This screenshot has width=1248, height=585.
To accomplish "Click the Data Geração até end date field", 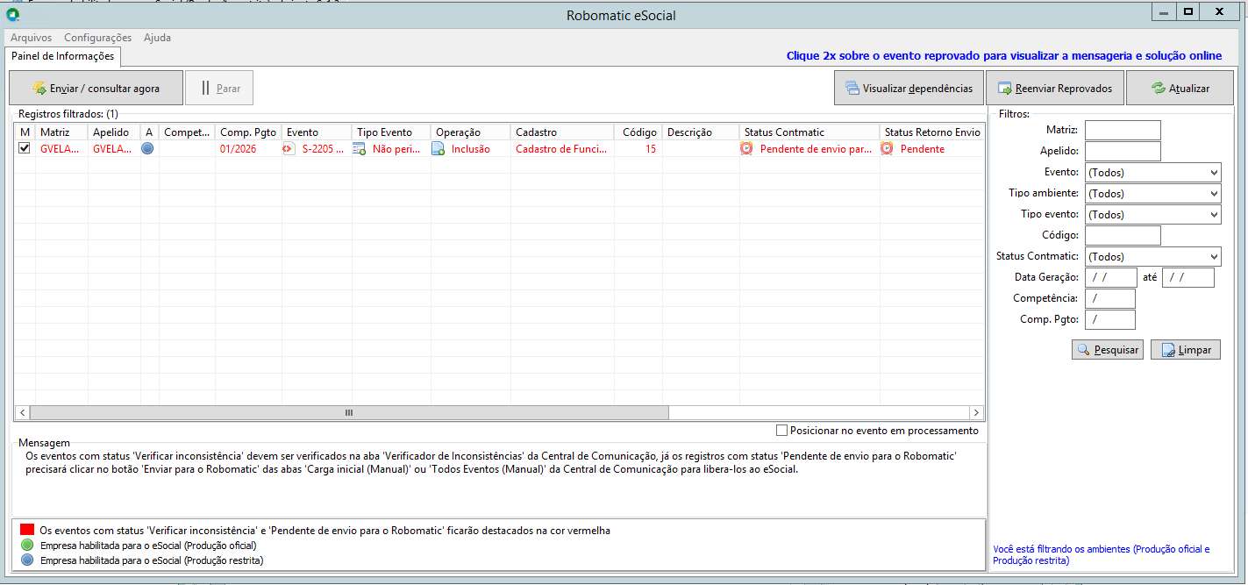I will coord(1188,278).
